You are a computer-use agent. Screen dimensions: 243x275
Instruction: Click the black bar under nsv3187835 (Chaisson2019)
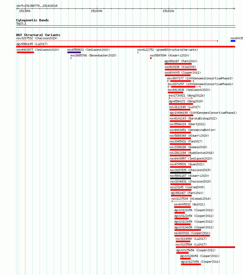coord(180,173)
